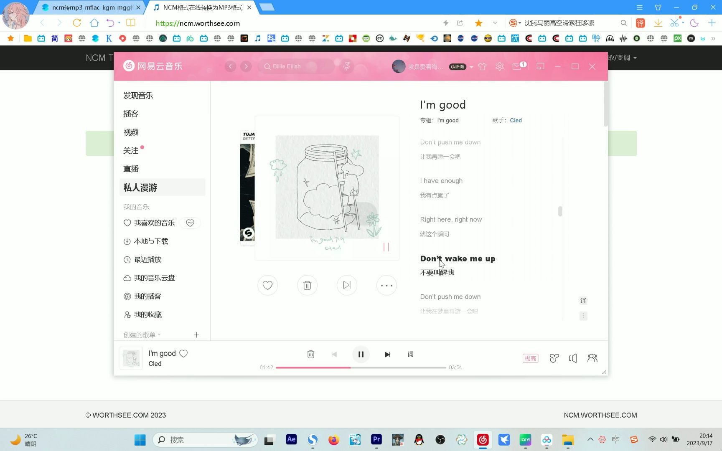Open I'm good cover thumbnail in player bar

[131, 358]
